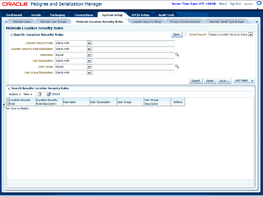263x197 pixels.
Task: Open the Actions menu in results toolbar
Action: tap(15, 94)
